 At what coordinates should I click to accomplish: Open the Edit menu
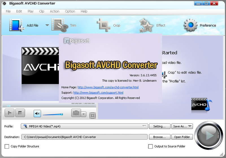(19, 11)
